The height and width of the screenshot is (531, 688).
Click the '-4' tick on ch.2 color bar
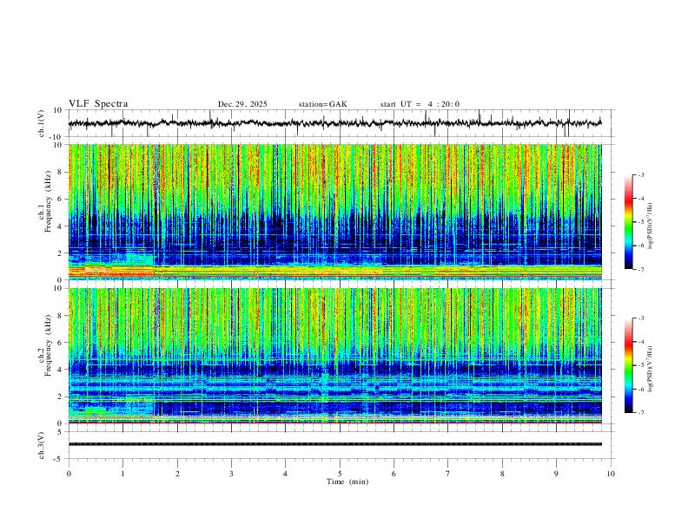[x=641, y=342]
